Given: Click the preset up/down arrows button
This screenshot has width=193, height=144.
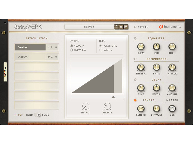Looking at the screenshot, I should [116, 27].
